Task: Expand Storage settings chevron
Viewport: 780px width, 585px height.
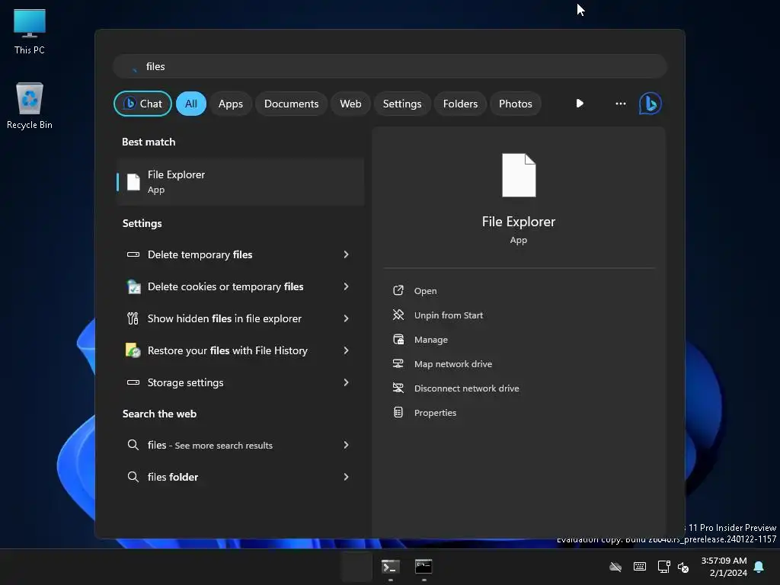Action: tap(347, 382)
